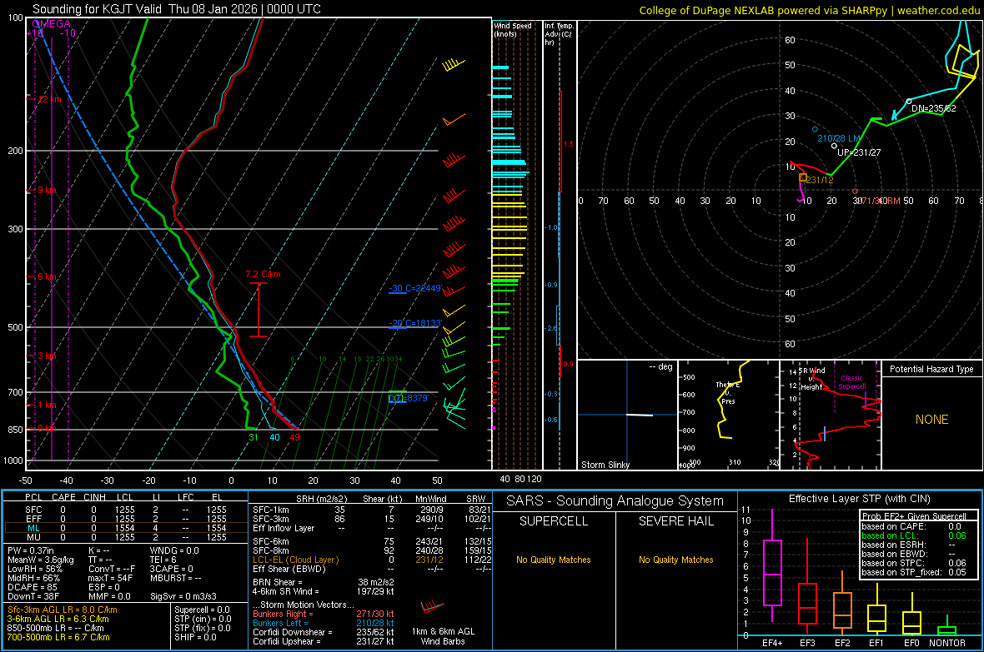Click the LCL-EL (Cloud Layer) row label

click(x=295, y=560)
